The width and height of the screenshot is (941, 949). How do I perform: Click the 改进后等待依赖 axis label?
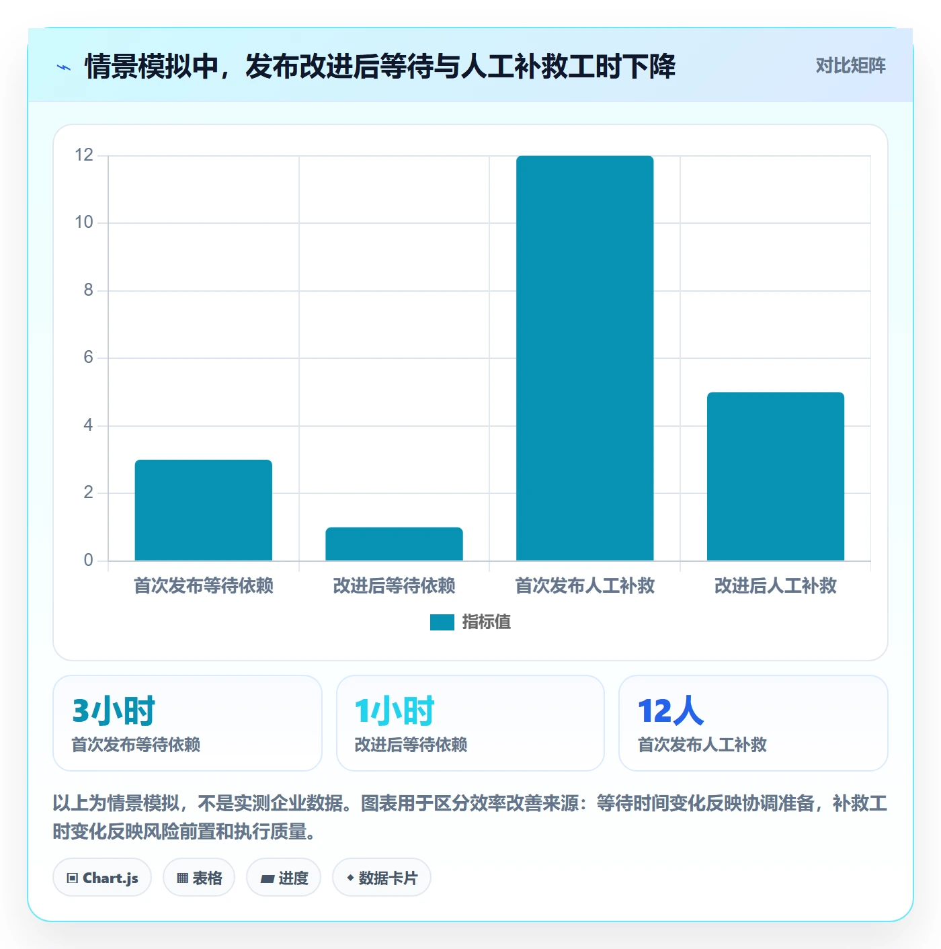coord(395,586)
